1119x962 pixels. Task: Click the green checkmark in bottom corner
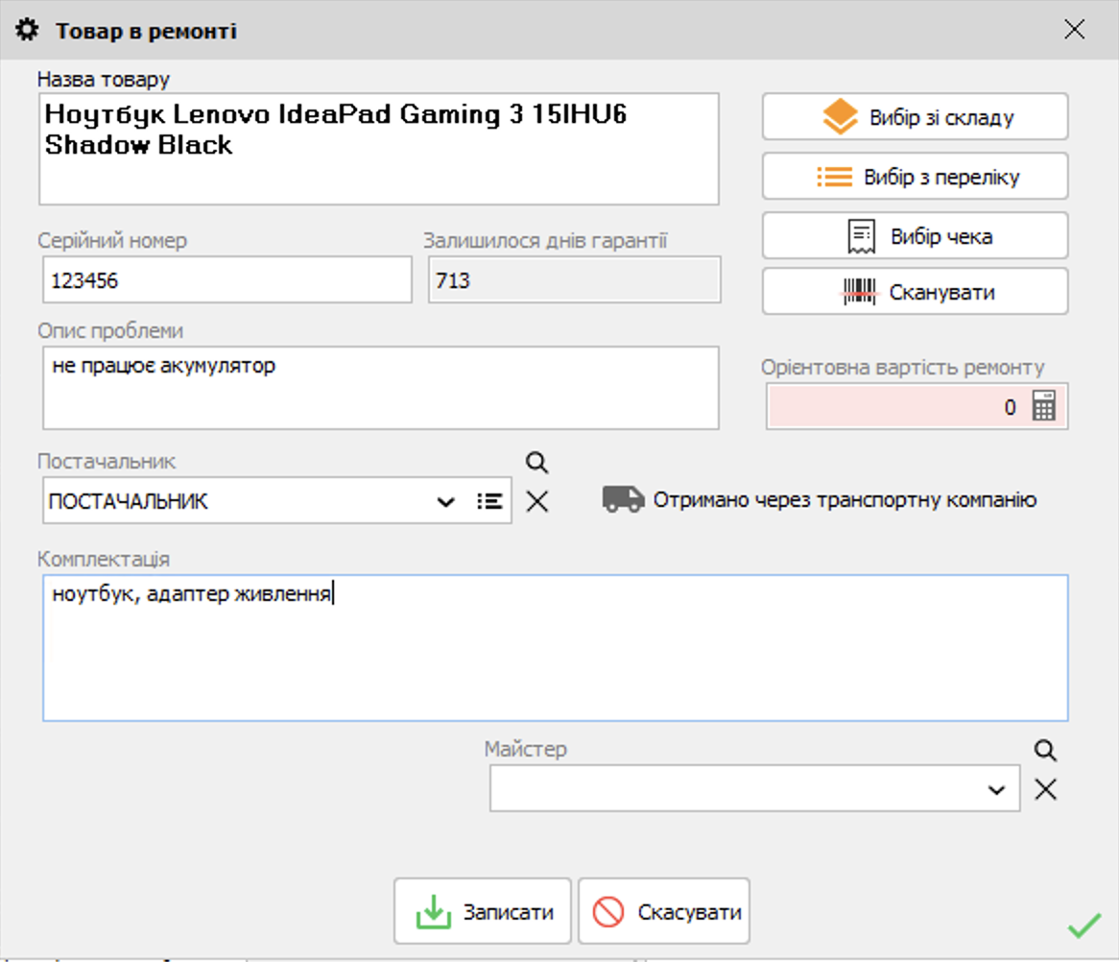pyautogui.click(x=1083, y=926)
